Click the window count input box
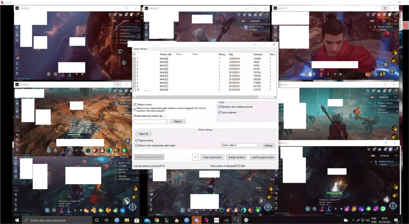Viewport: 409px width, 224px height. point(195,157)
